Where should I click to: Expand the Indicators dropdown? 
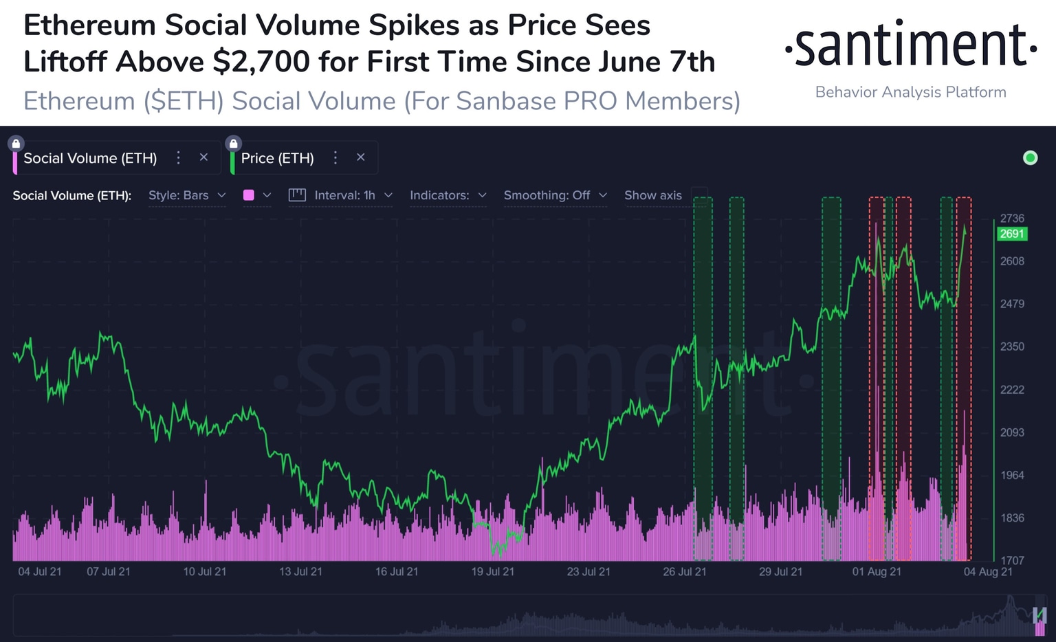[x=448, y=195]
